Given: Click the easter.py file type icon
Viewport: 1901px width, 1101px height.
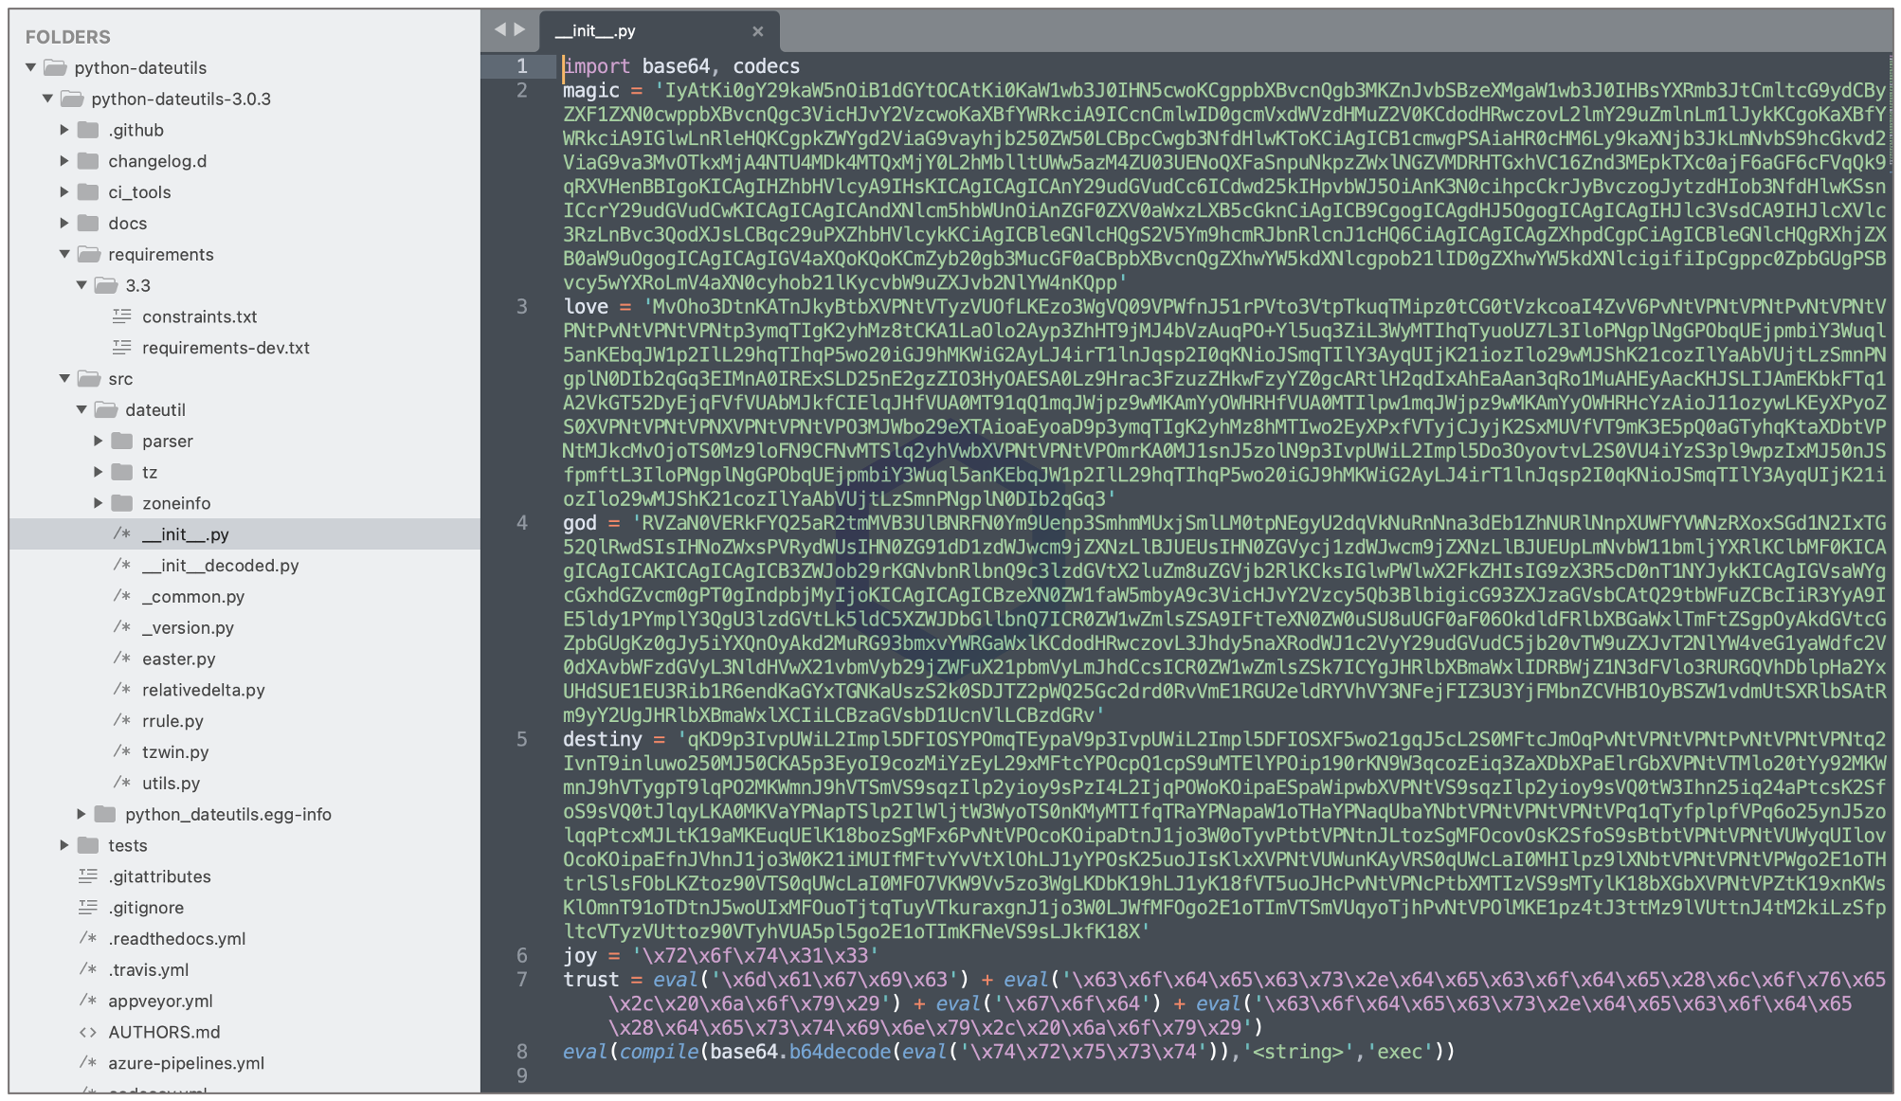Looking at the screenshot, I should [x=122, y=659].
